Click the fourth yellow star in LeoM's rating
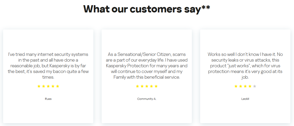 [250, 86]
